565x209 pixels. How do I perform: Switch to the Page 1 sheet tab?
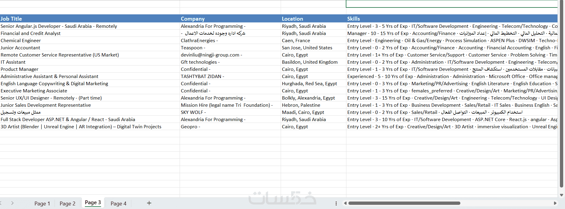point(42,204)
